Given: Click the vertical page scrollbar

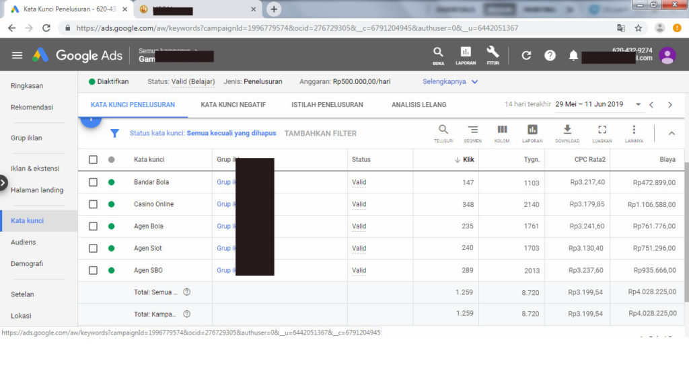Looking at the screenshot, I should (x=686, y=232).
